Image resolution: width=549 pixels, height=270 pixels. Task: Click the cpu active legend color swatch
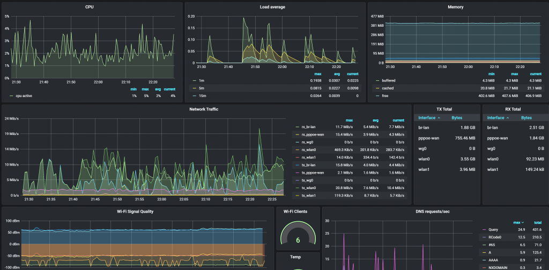coord(12,96)
